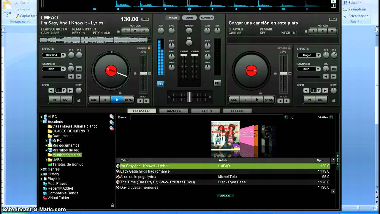Image resolution: width=380 pixels, height=214 pixels.
Task: Toggle keylock icon on right deck
Action: tap(289, 48)
